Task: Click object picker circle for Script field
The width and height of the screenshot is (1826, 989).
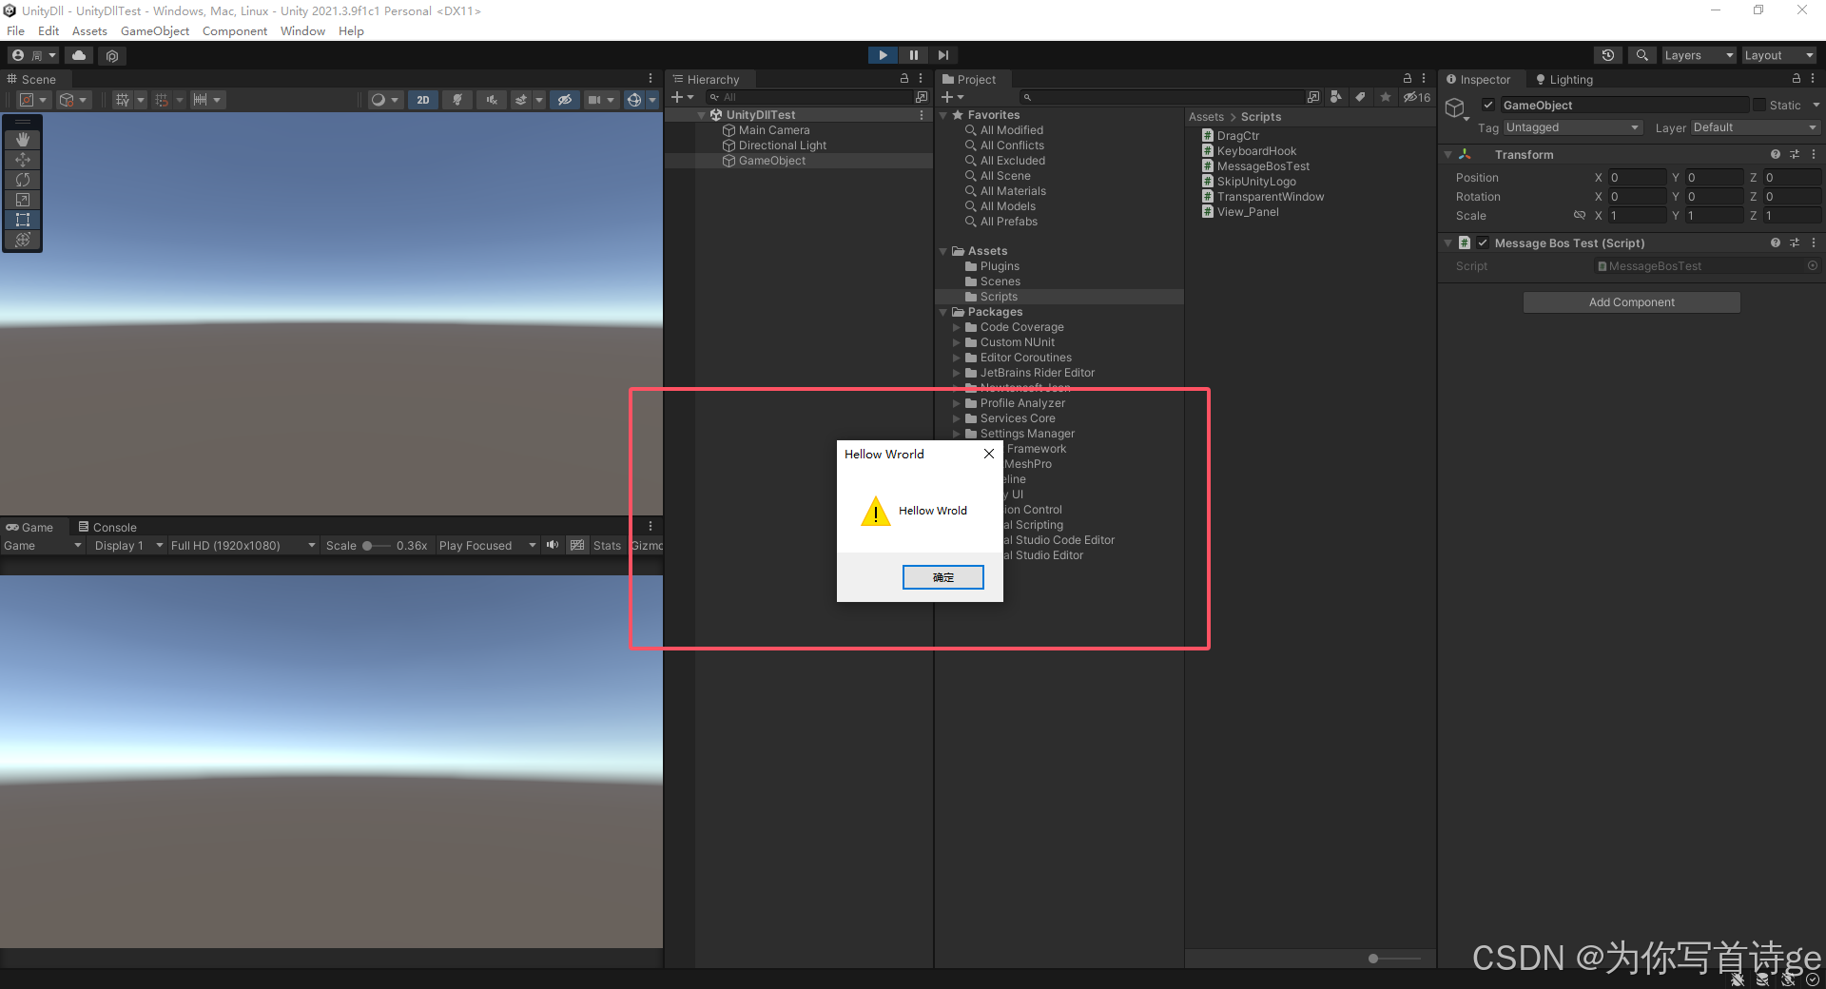Action: 1813,265
